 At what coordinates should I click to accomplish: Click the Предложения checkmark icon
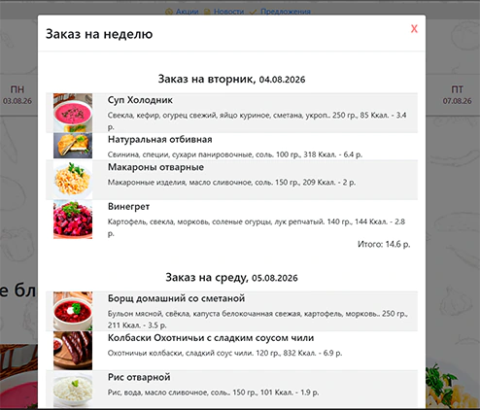tap(254, 13)
